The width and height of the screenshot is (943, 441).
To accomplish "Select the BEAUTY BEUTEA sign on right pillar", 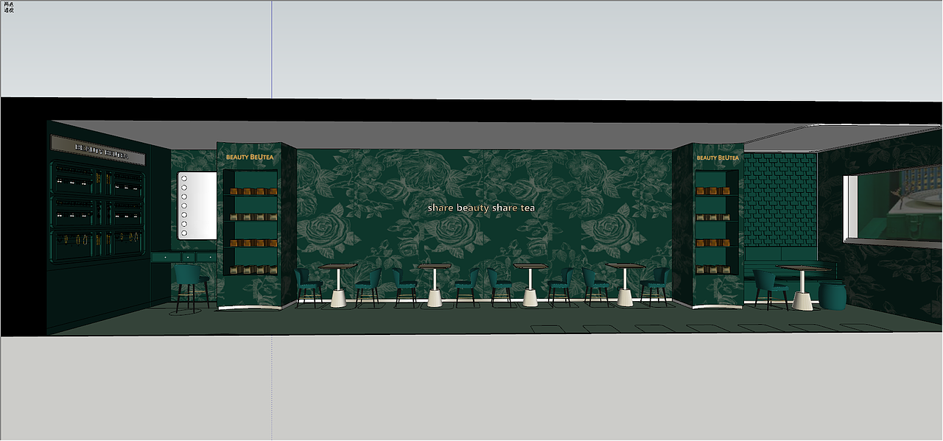I will click(x=718, y=158).
